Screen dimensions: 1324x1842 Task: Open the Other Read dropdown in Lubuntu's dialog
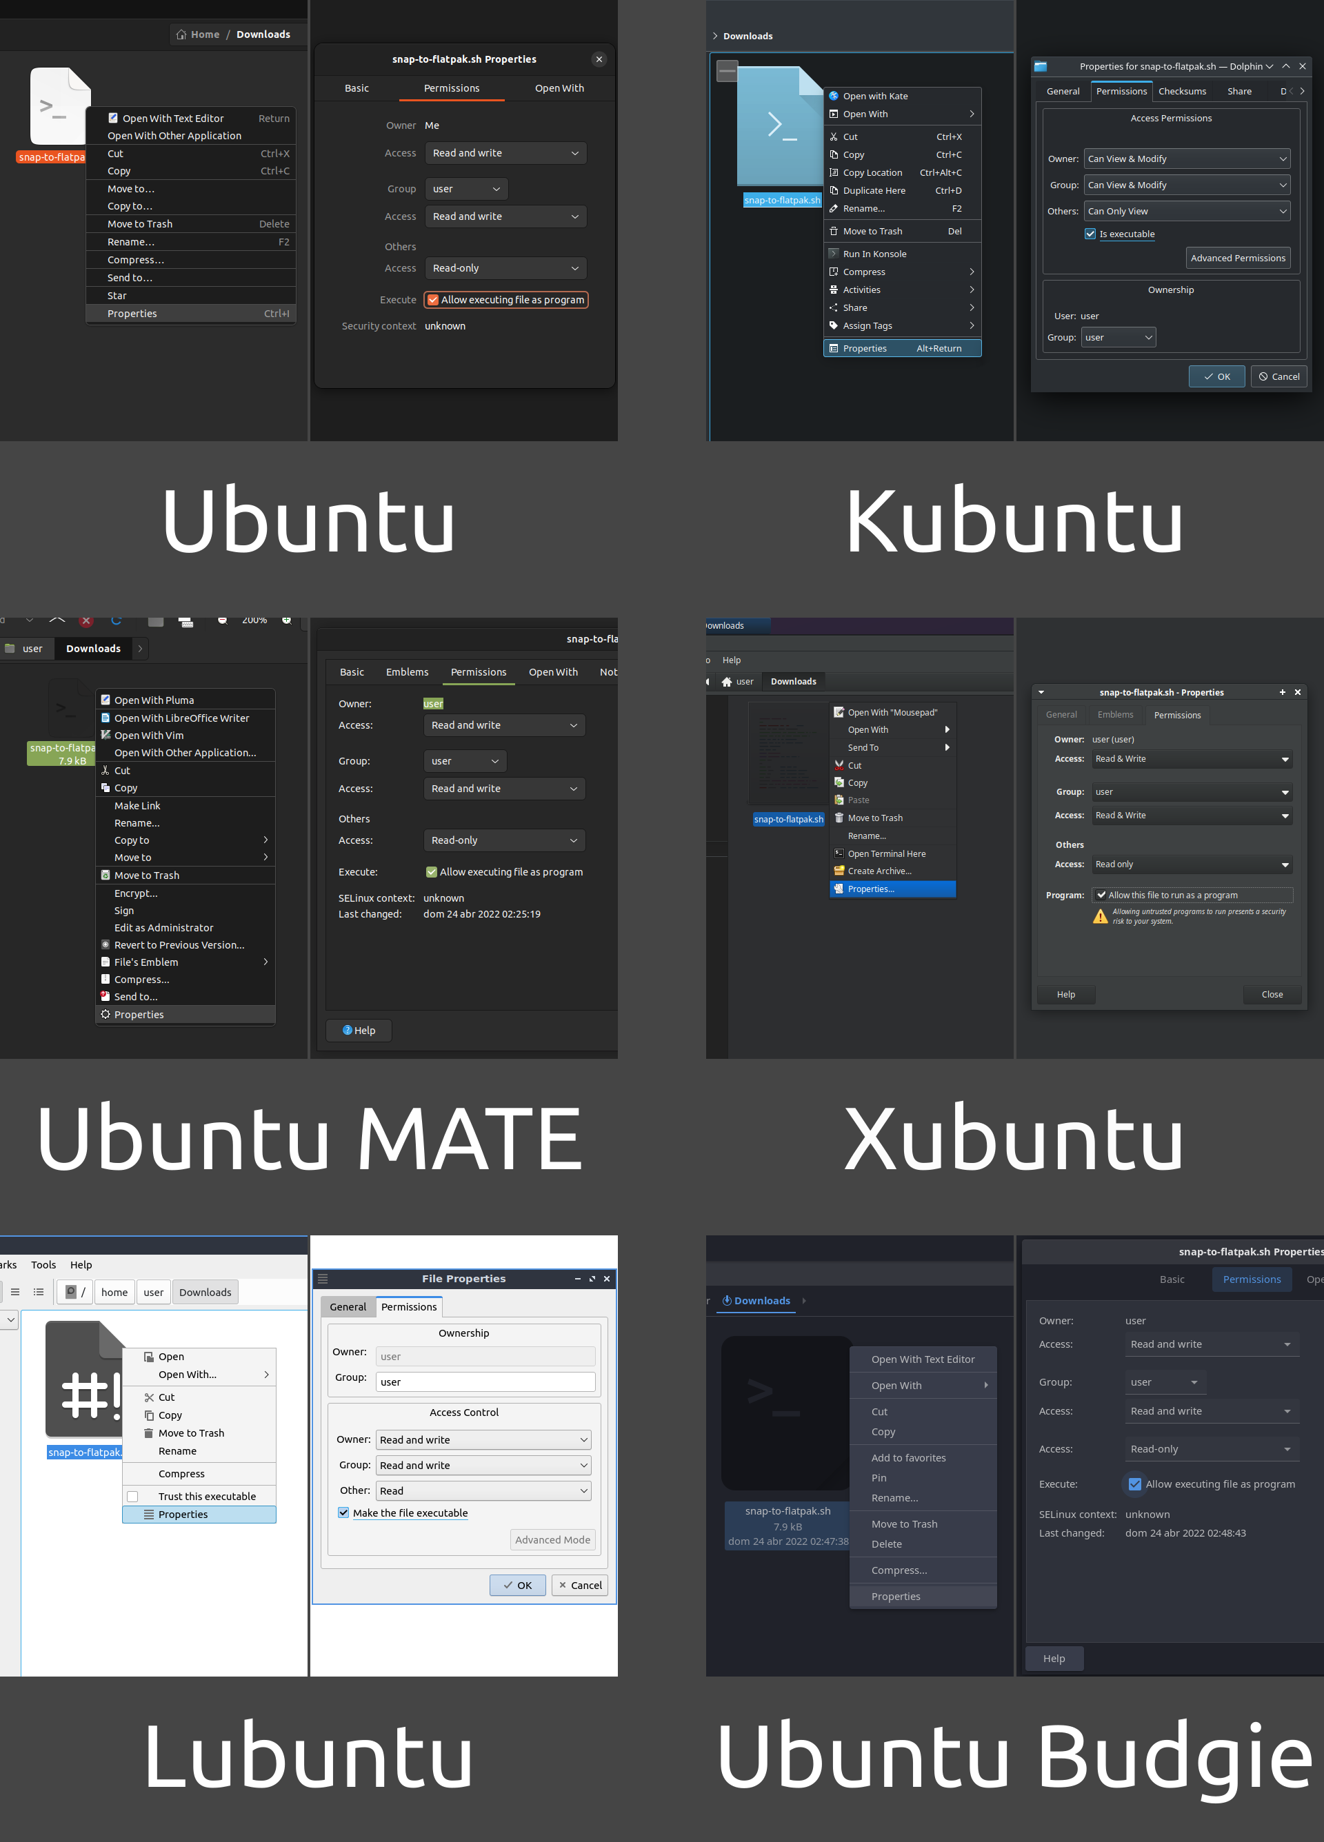(x=483, y=1490)
